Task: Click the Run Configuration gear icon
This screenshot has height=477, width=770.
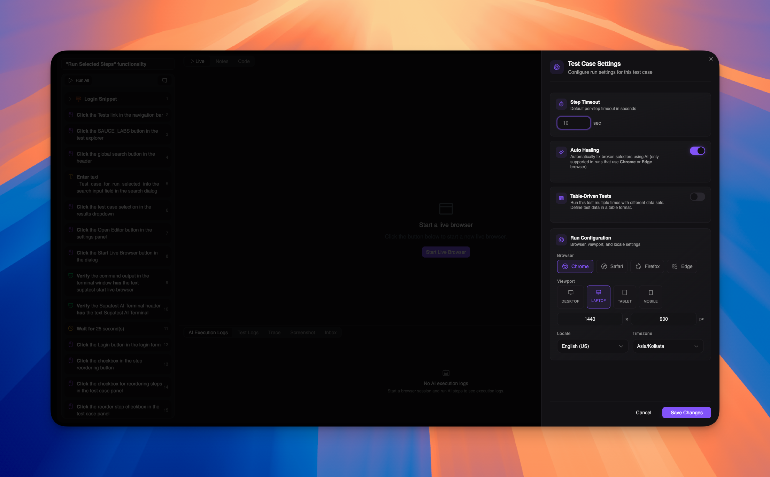Action: [561, 240]
